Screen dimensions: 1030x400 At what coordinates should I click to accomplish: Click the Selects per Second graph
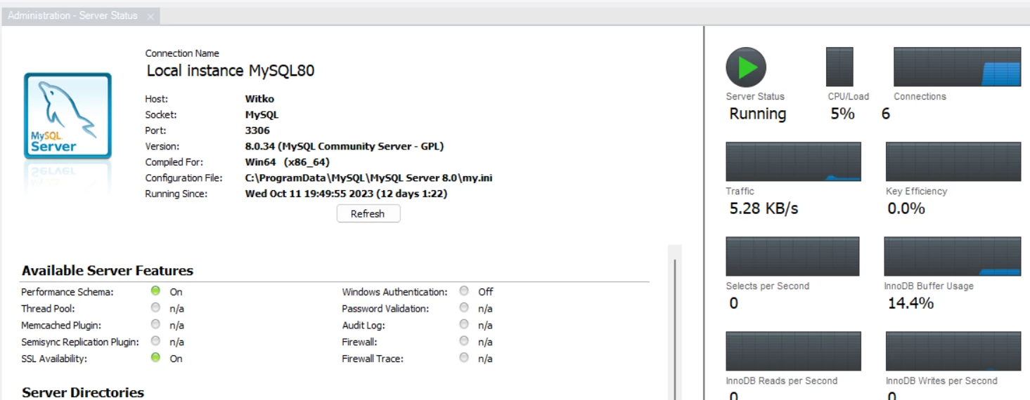[792, 256]
